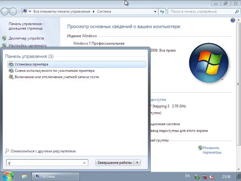Click Система breadcrumb segment
This screenshot has width=241, height=181.
coord(104,11)
